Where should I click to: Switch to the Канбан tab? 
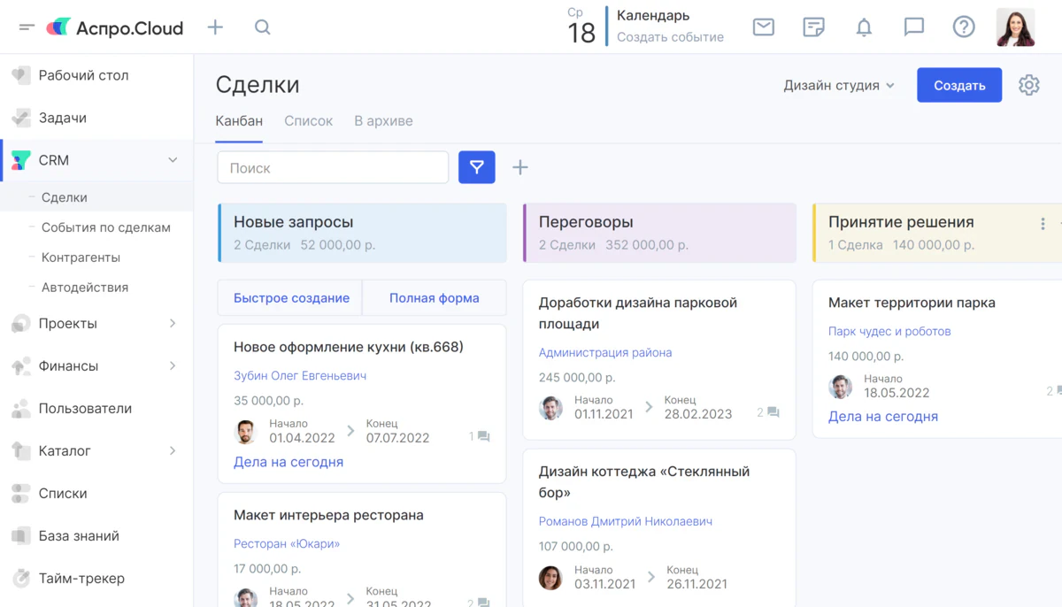point(239,121)
